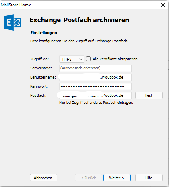Click the Postfach text field
The width and height of the screenshot is (169, 187).
click(96, 95)
